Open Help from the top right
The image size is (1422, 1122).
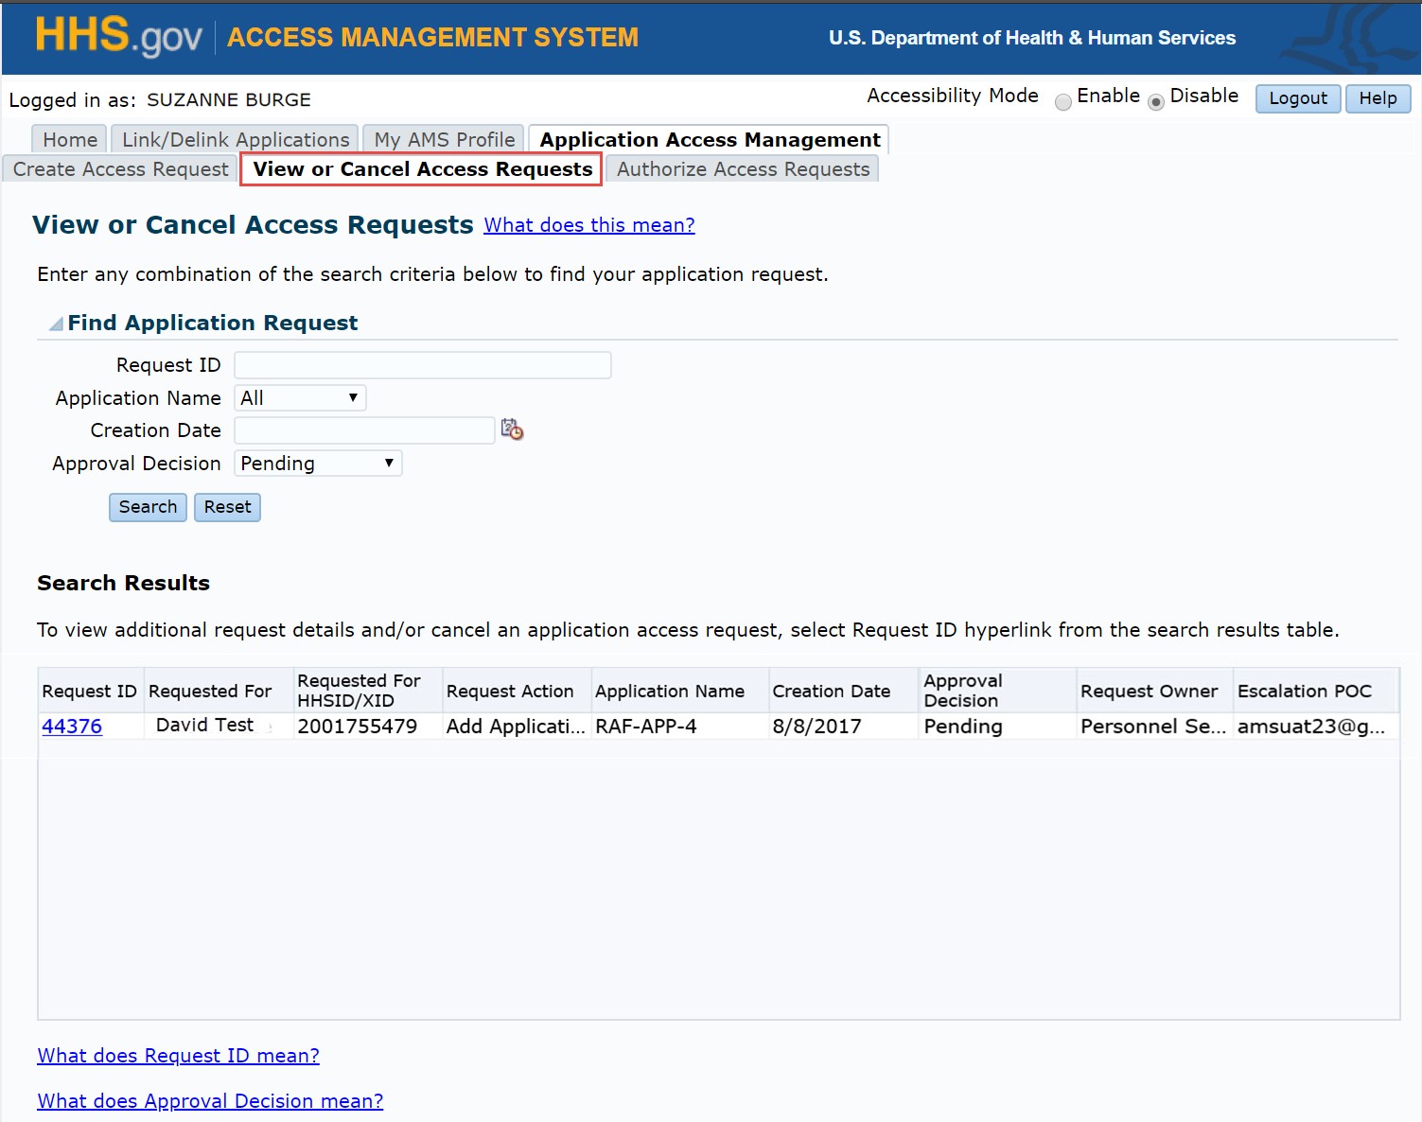[x=1378, y=98]
